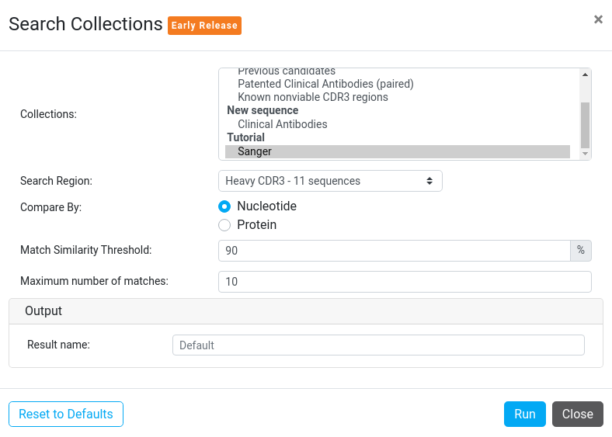
Task: Click Reset to Defaults
Action: pyautogui.click(x=66, y=414)
